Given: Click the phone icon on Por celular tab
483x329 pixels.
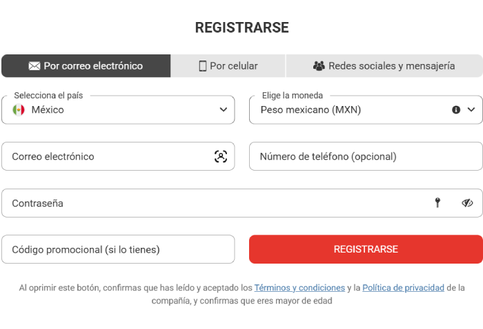Looking at the screenshot, I should point(203,66).
